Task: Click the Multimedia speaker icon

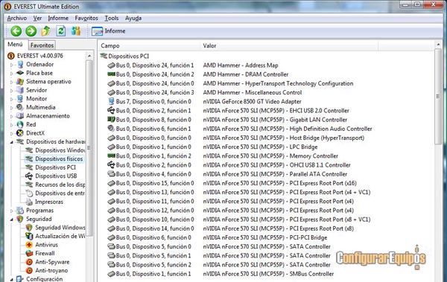Action: tap(19, 107)
